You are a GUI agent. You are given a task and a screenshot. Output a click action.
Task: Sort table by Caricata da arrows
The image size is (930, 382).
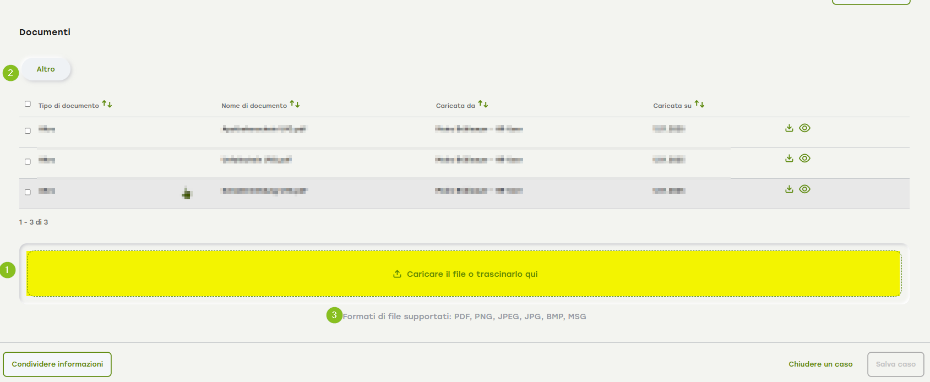pos(483,105)
